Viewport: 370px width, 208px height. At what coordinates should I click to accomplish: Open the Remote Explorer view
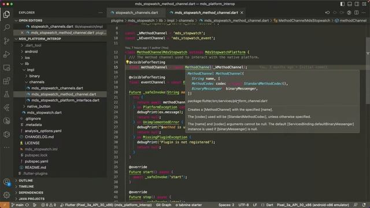[x=6, y=68]
